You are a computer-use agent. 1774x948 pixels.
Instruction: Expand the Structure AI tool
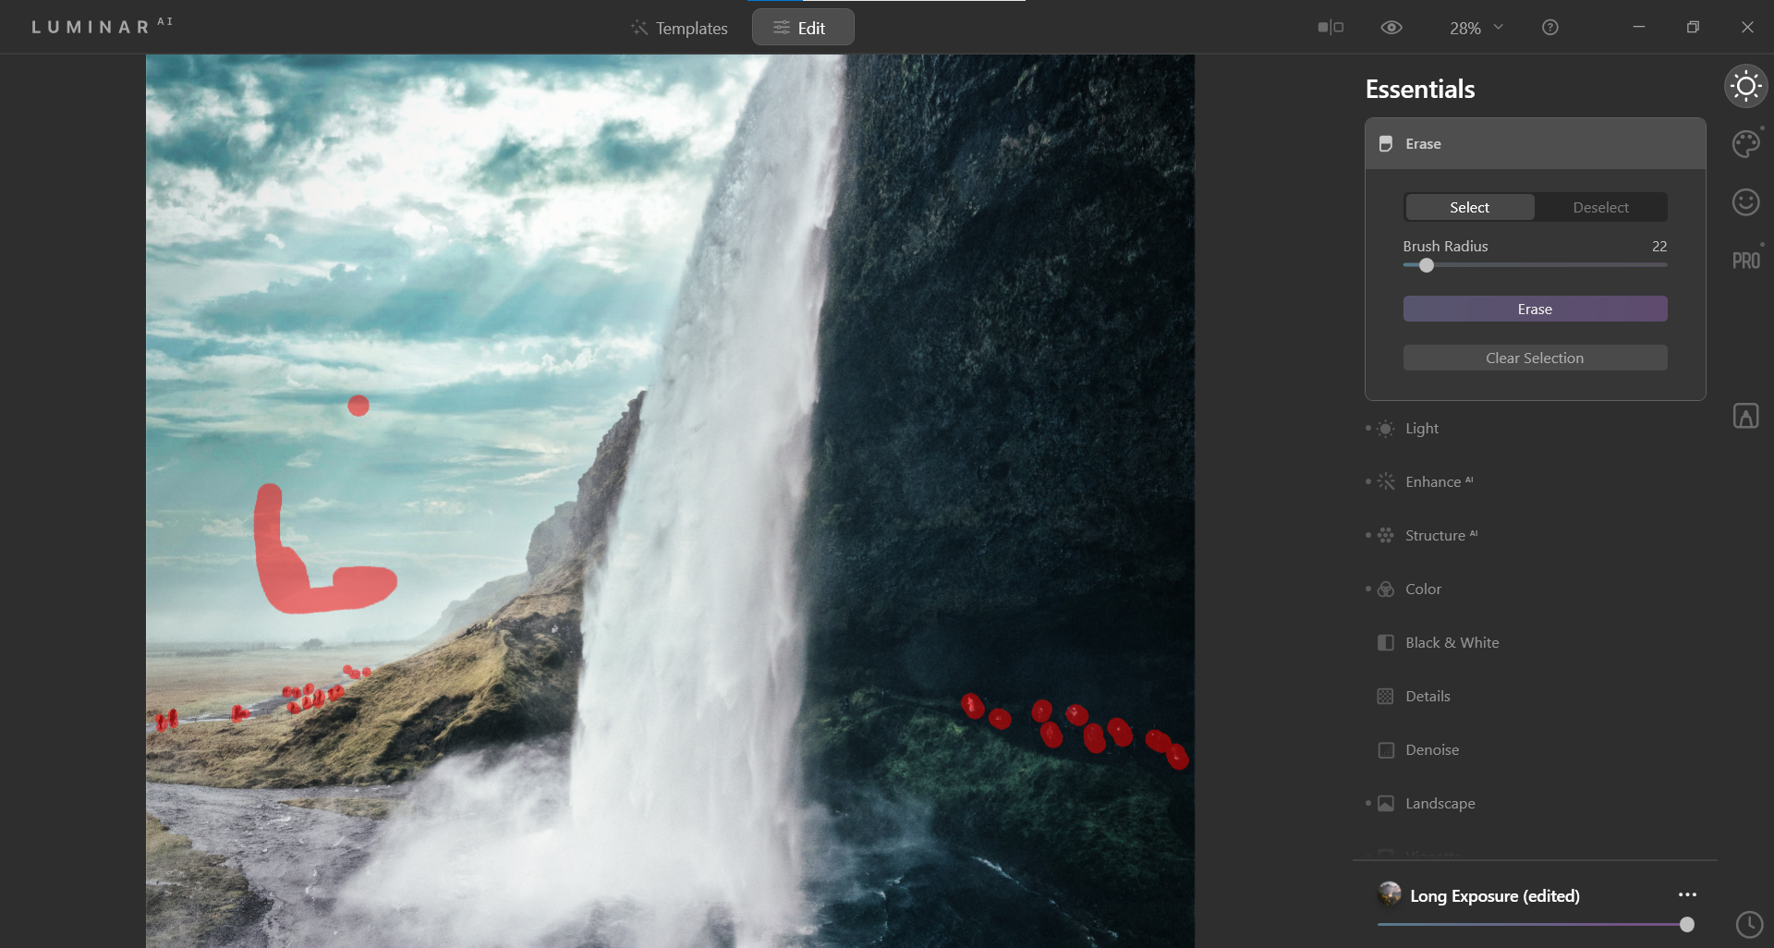coord(1535,536)
